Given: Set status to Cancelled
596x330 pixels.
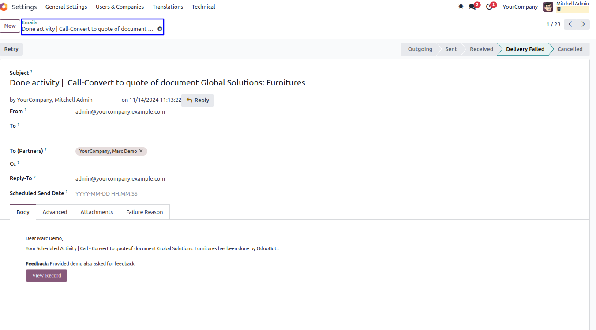Looking at the screenshot, I should click(570, 49).
